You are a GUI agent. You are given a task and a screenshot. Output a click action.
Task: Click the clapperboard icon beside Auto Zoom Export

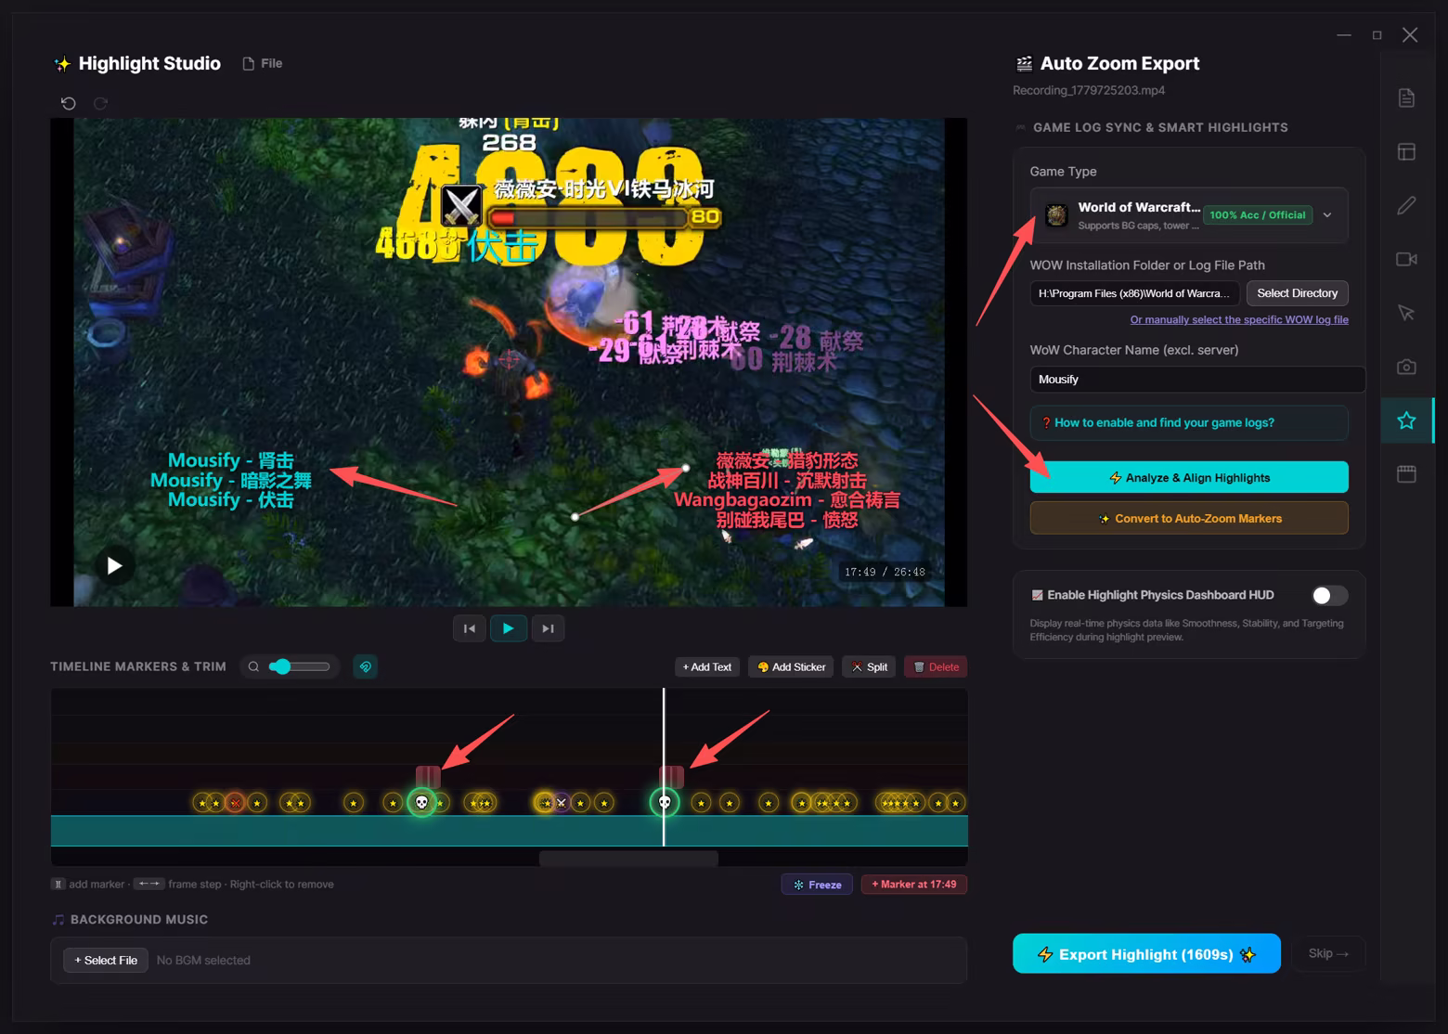tap(1024, 64)
